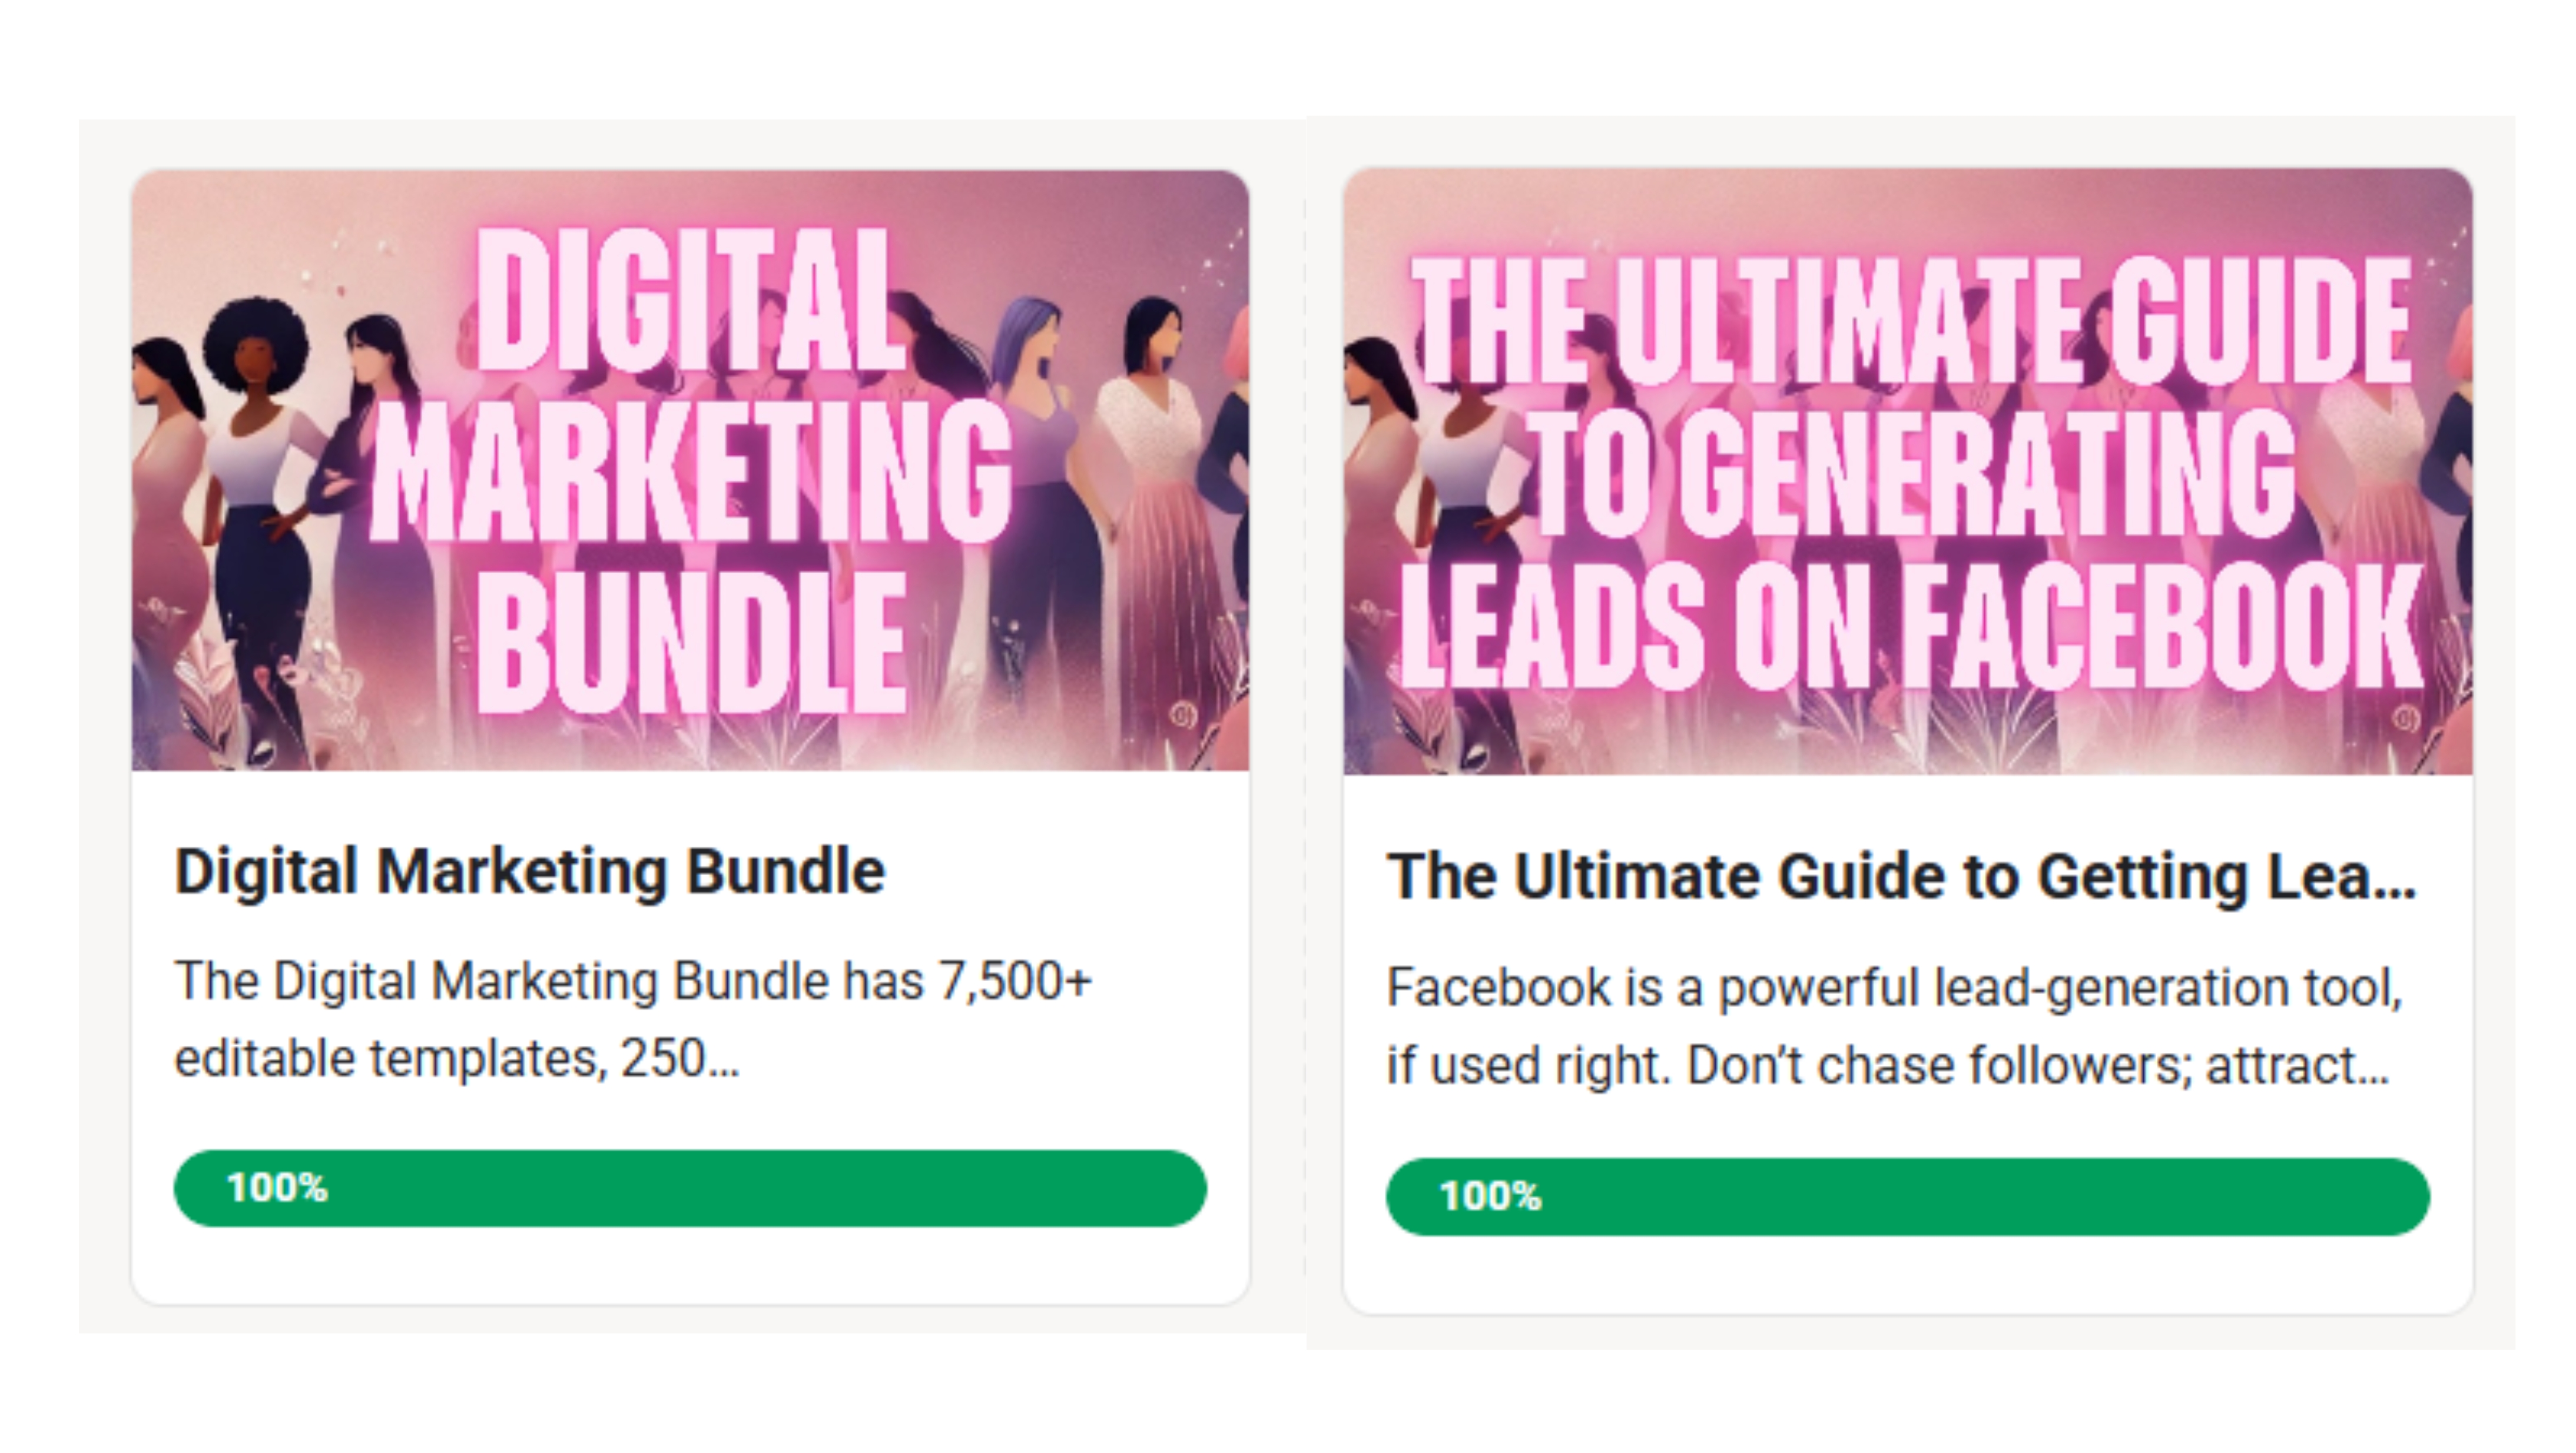
Task: Click the 100% label under Digital Marketing Bundle
Action: coord(277,1188)
